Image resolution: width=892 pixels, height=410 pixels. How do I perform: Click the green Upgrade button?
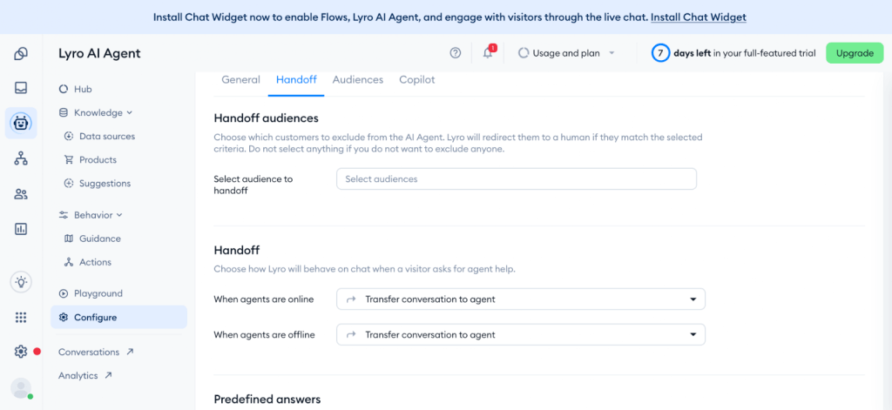coord(854,53)
